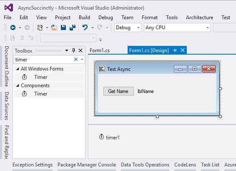The image size is (236, 171).
Task: Click the comment-lines toolbar icon in second row
Action: 13,38
